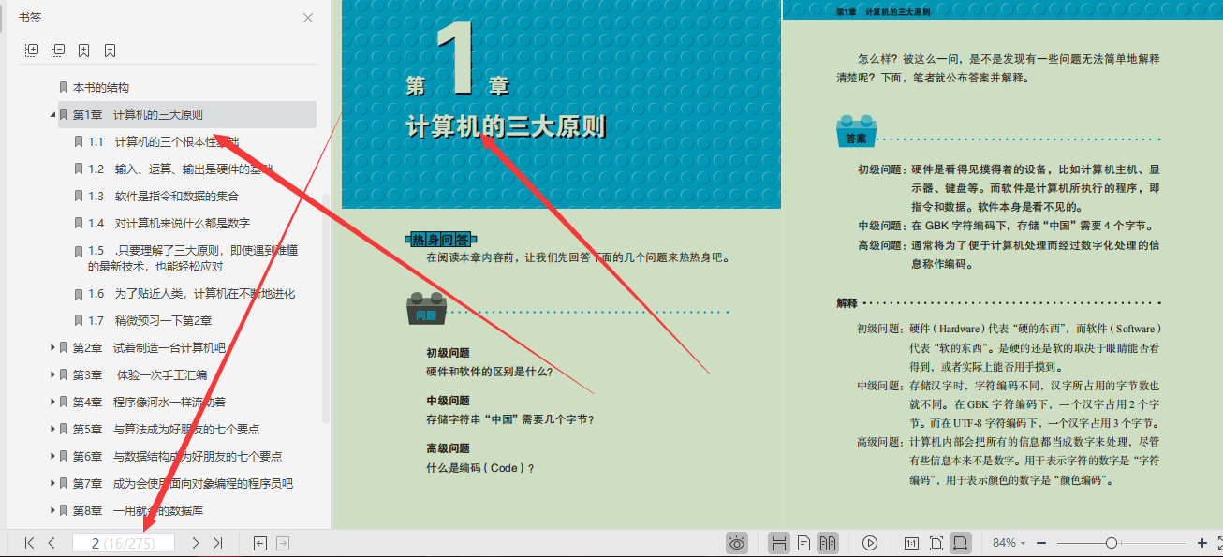The width and height of the screenshot is (1223, 557).
Task: Start auto-scroll with the play icon
Action: (869, 542)
